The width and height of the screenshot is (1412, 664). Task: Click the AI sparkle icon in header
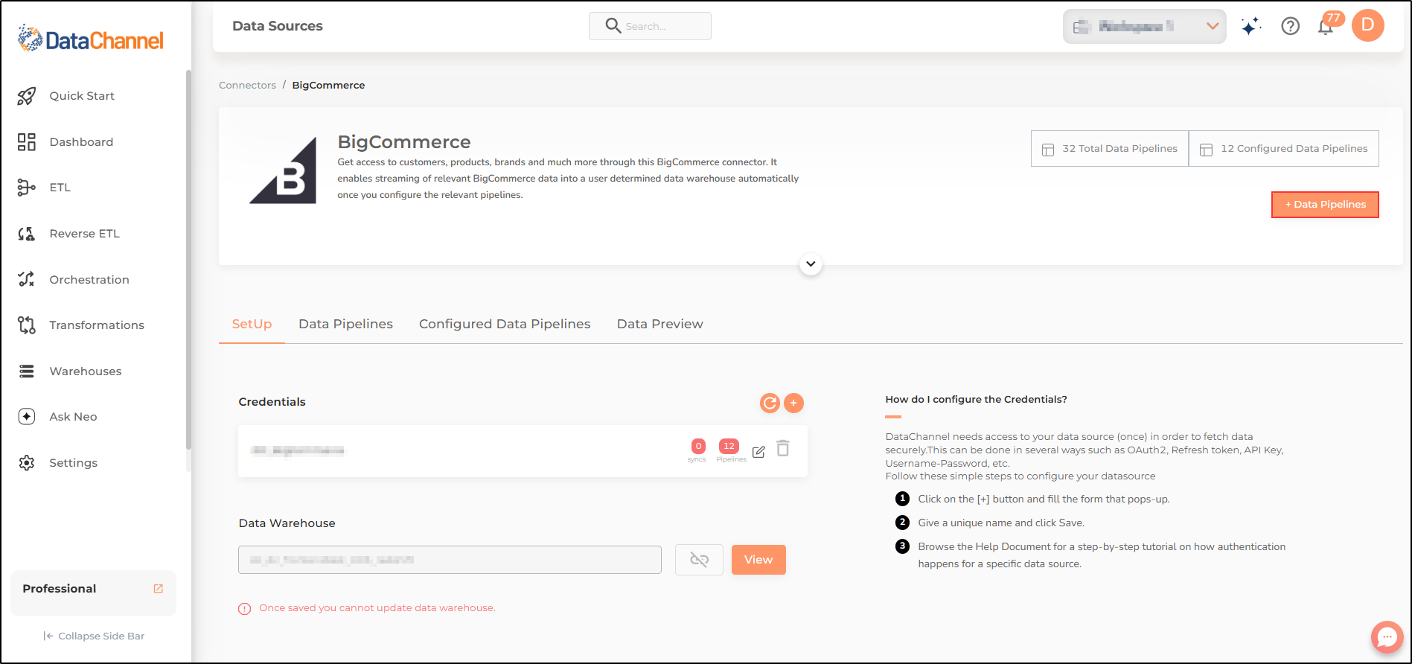tap(1251, 26)
